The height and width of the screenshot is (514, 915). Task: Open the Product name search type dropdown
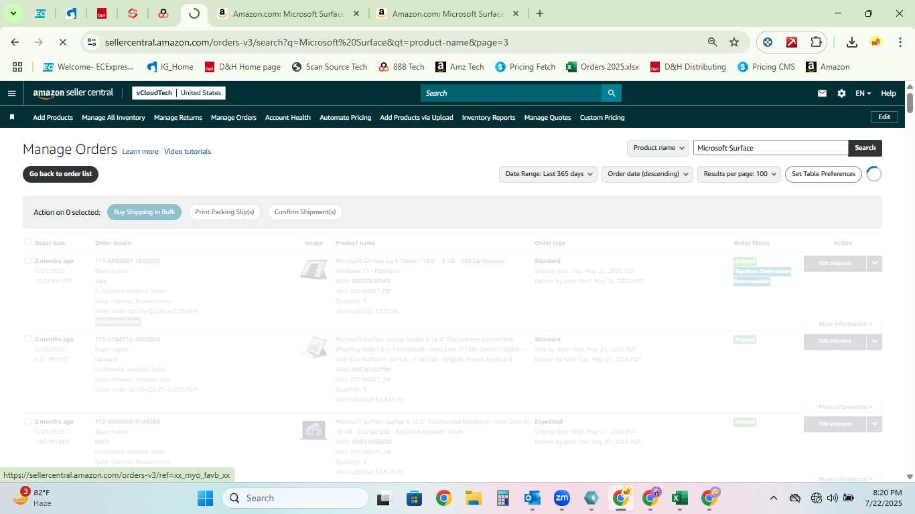[x=658, y=148]
